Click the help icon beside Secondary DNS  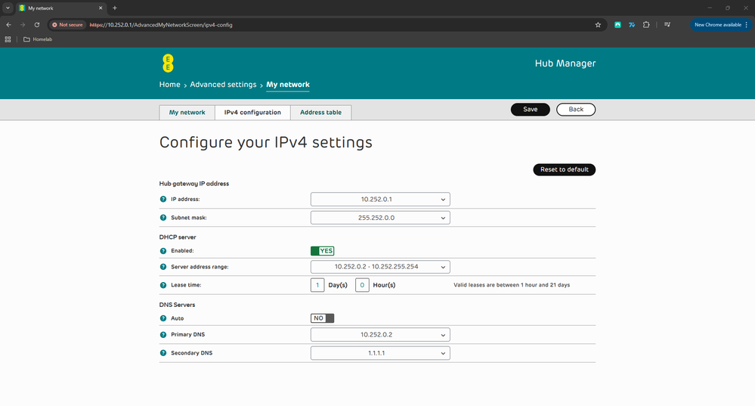[163, 353]
